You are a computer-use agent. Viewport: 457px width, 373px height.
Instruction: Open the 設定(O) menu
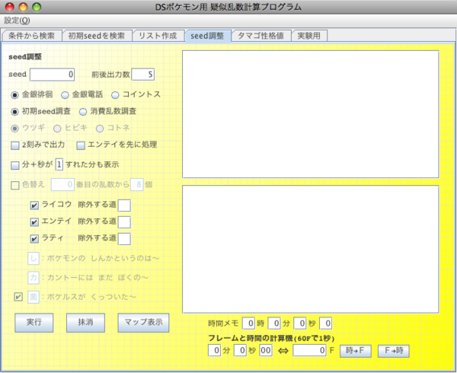(17, 20)
